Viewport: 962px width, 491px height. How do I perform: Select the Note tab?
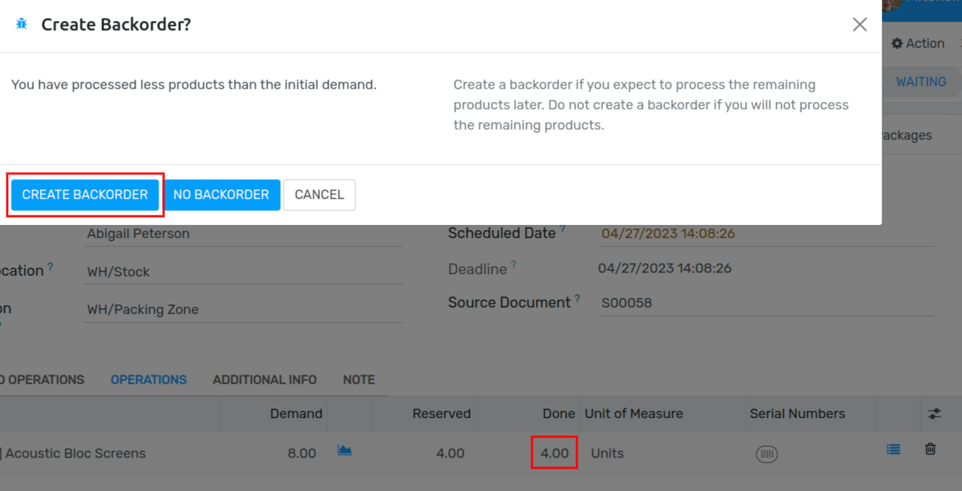point(359,380)
